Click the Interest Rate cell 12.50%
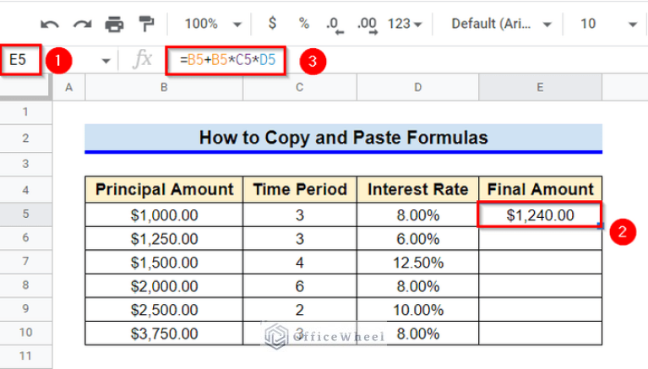The image size is (648, 369). click(418, 262)
